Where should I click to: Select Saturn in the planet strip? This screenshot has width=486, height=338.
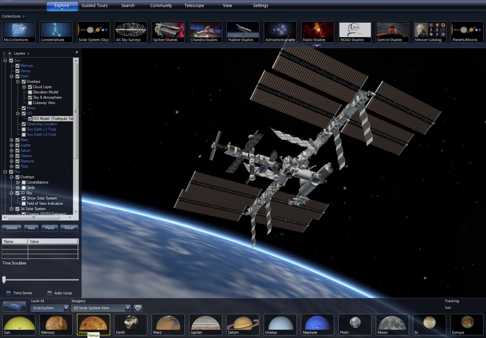[x=243, y=324]
